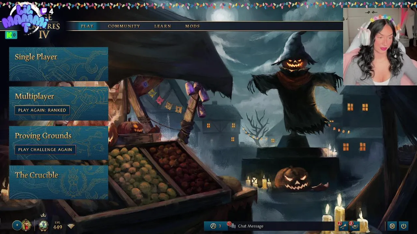Open the friends list showing 3 online

(216, 226)
